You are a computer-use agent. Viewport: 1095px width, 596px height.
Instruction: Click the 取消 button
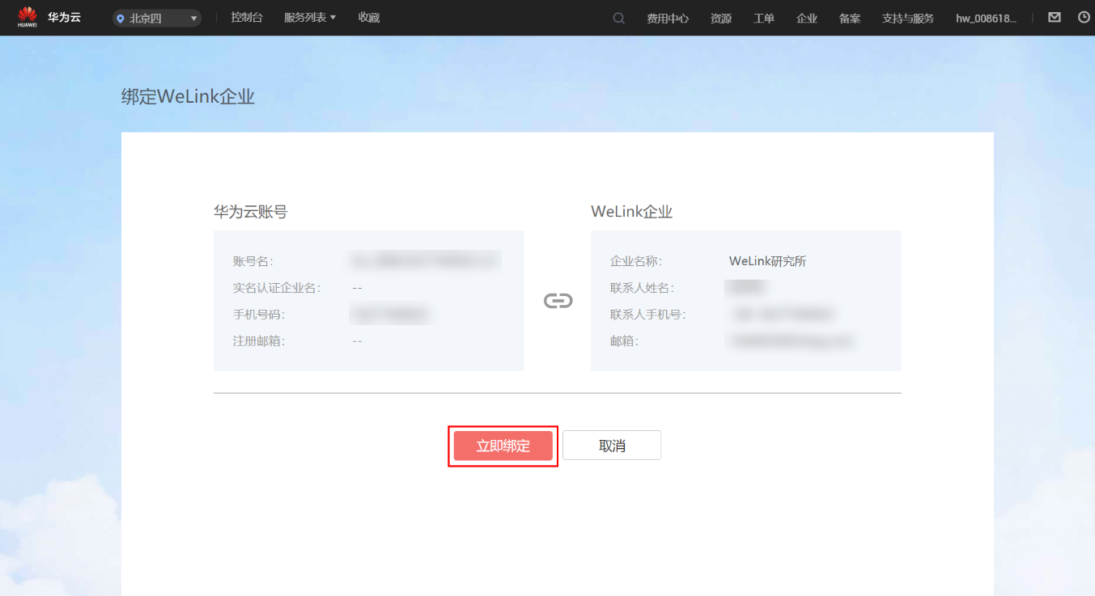[612, 446]
